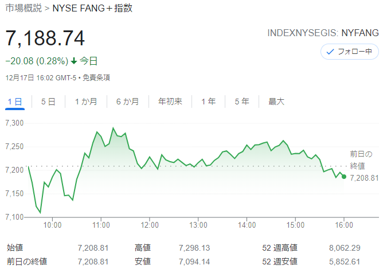The image size is (387, 269).
Task: Click the green endpoint dot on chart
Action: [344, 177]
